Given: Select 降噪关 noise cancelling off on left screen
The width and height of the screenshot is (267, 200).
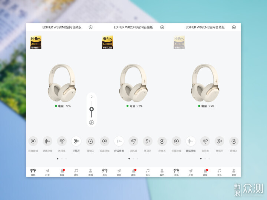Looking at the screenshot, I should click(x=90, y=141).
